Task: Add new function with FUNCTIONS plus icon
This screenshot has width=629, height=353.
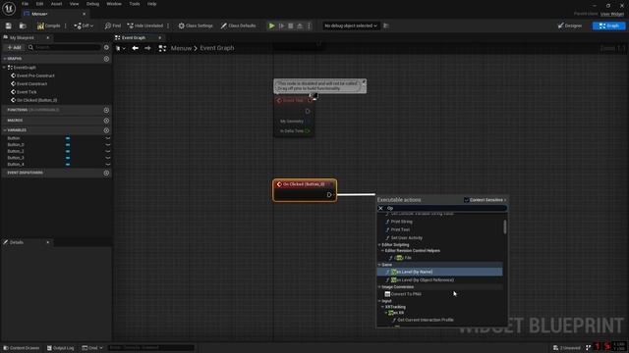Action: click(106, 110)
